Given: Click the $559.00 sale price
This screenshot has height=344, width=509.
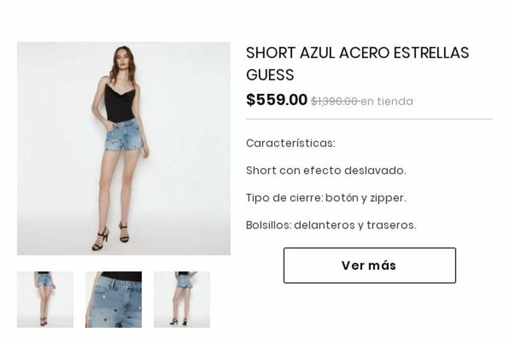Looking at the screenshot, I should coord(276,100).
